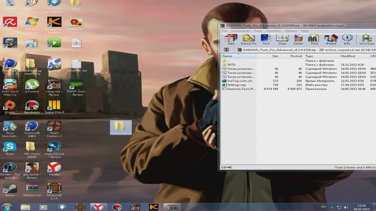
Task: Select the samp.exe shortcut on desktop
Action: coord(54,88)
